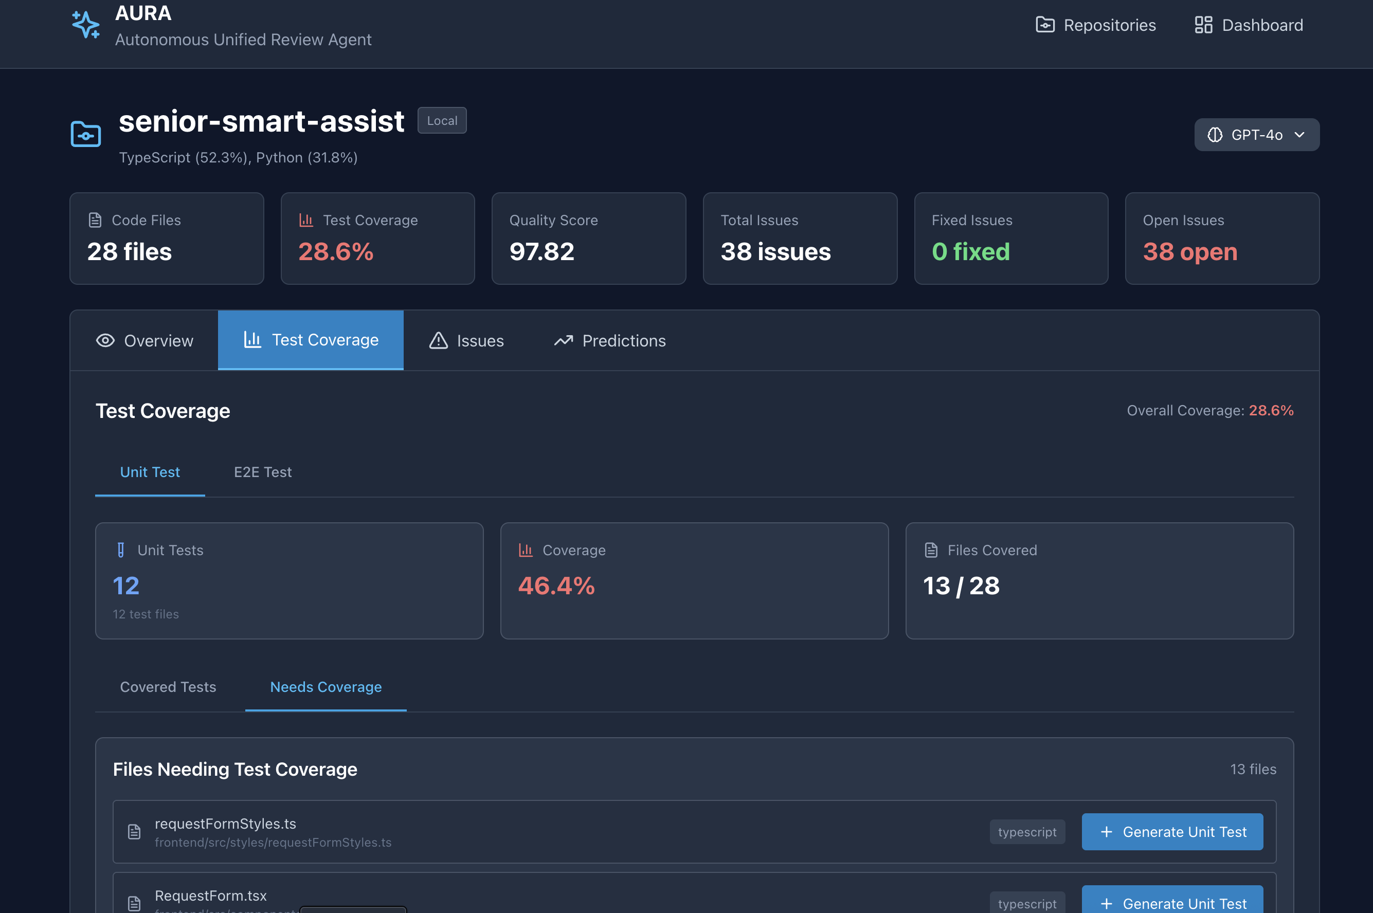Go to the Predictions tab
This screenshot has height=913, width=1373.
pos(610,341)
